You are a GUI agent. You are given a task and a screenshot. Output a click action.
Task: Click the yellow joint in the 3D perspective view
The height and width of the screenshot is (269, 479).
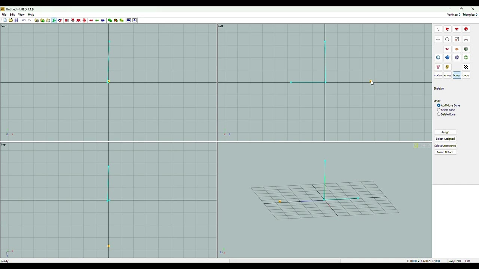pos(280,202)
